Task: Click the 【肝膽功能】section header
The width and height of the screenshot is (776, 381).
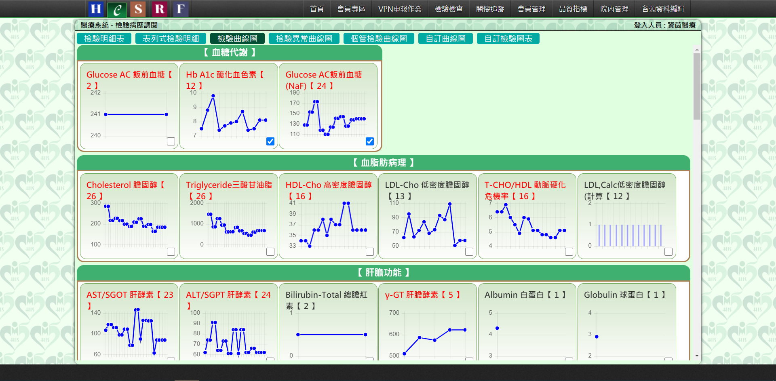Action: pos(383,273)
